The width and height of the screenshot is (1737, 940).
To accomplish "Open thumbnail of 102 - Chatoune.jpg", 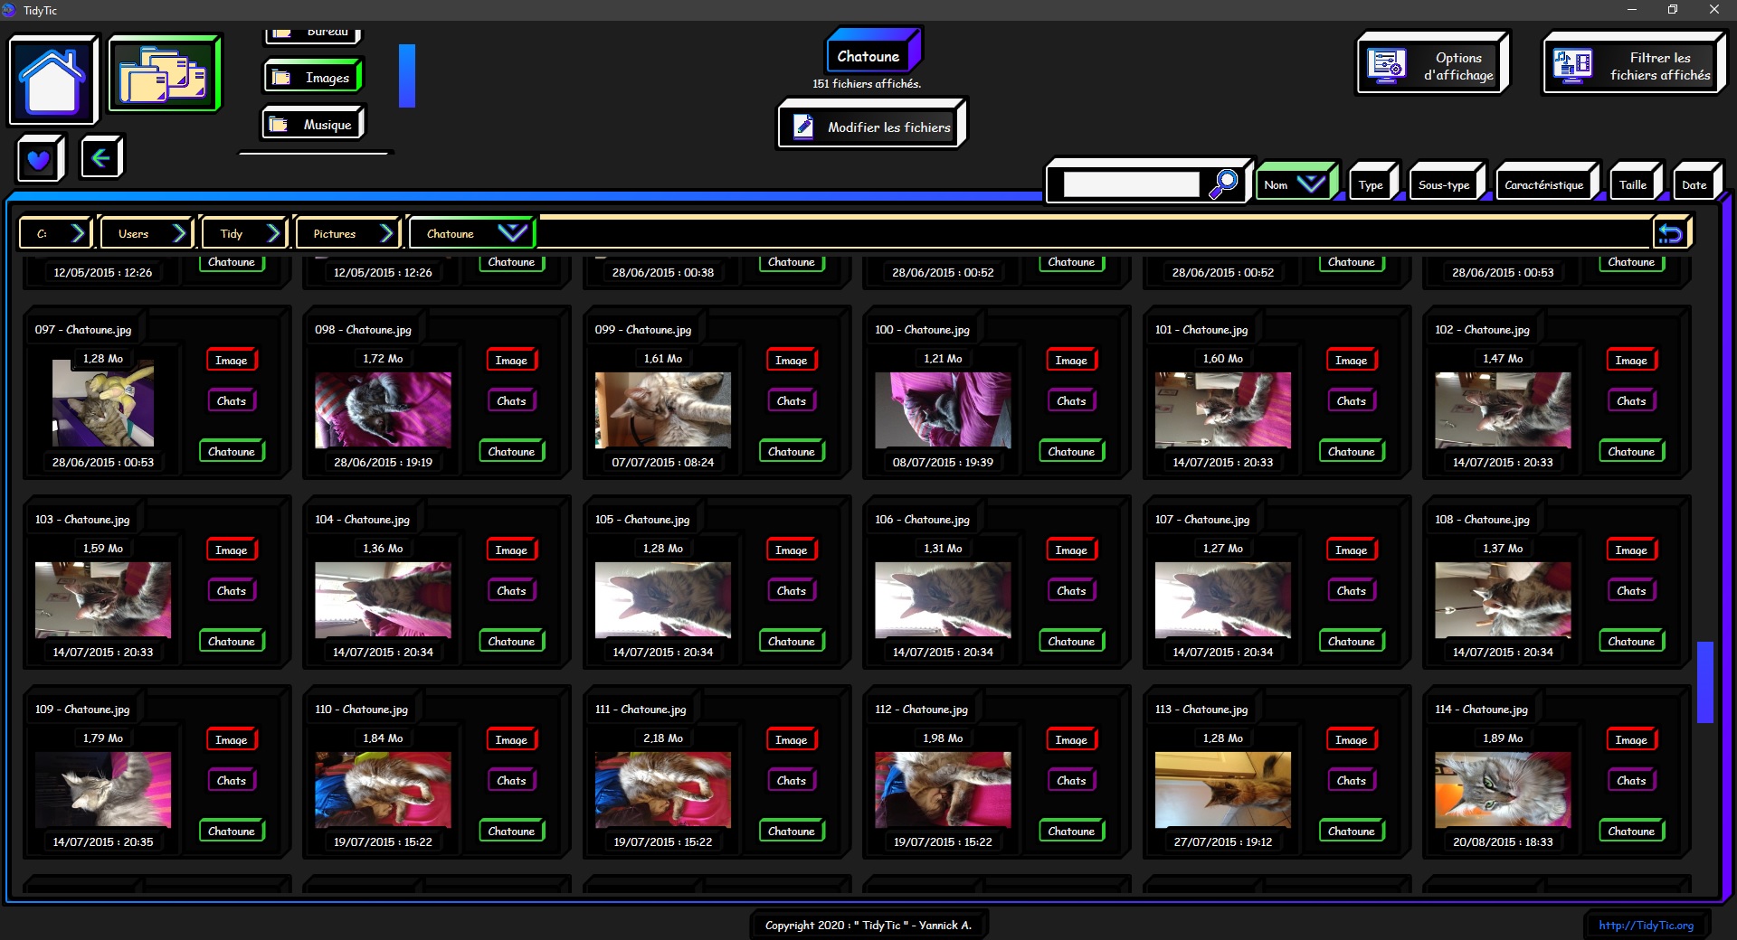I will [1503, 409].
